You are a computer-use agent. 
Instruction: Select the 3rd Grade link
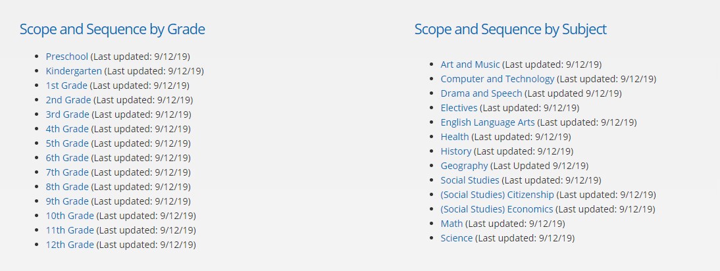point(67,114)
